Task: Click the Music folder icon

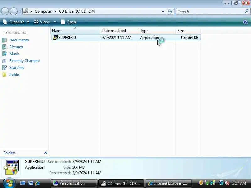Action: (x=4, y=54)
